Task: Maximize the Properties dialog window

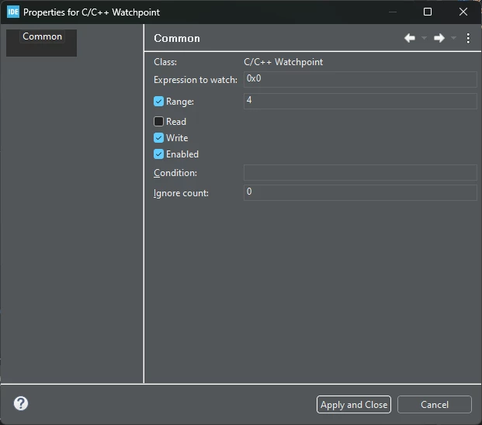Action: coord(428,12)
